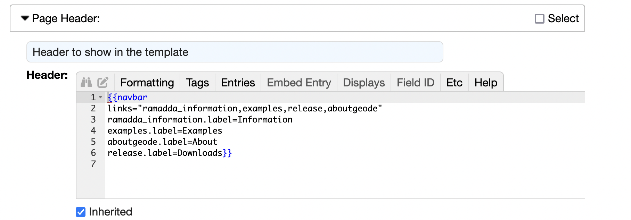Fold the code block at line 1

100,98
